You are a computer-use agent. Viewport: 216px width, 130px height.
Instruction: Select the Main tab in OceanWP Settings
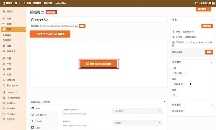pyautogui.click(x=36, y=108)
